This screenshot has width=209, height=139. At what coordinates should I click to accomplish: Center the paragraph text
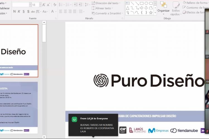click(65, 12)
